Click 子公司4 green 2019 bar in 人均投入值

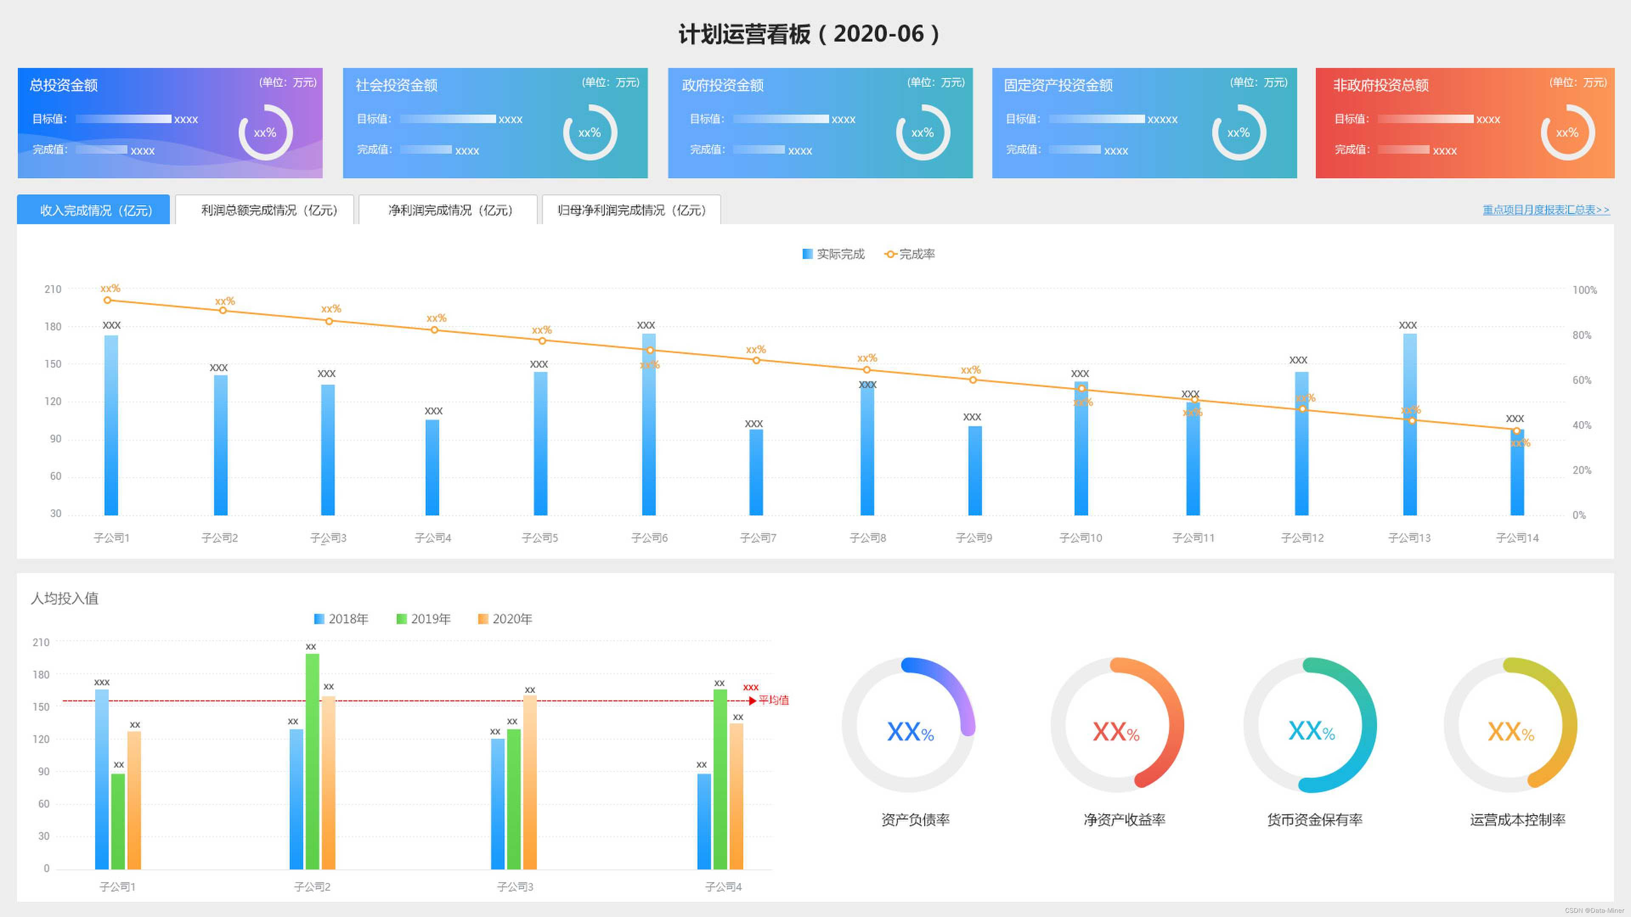click(720, 780)
